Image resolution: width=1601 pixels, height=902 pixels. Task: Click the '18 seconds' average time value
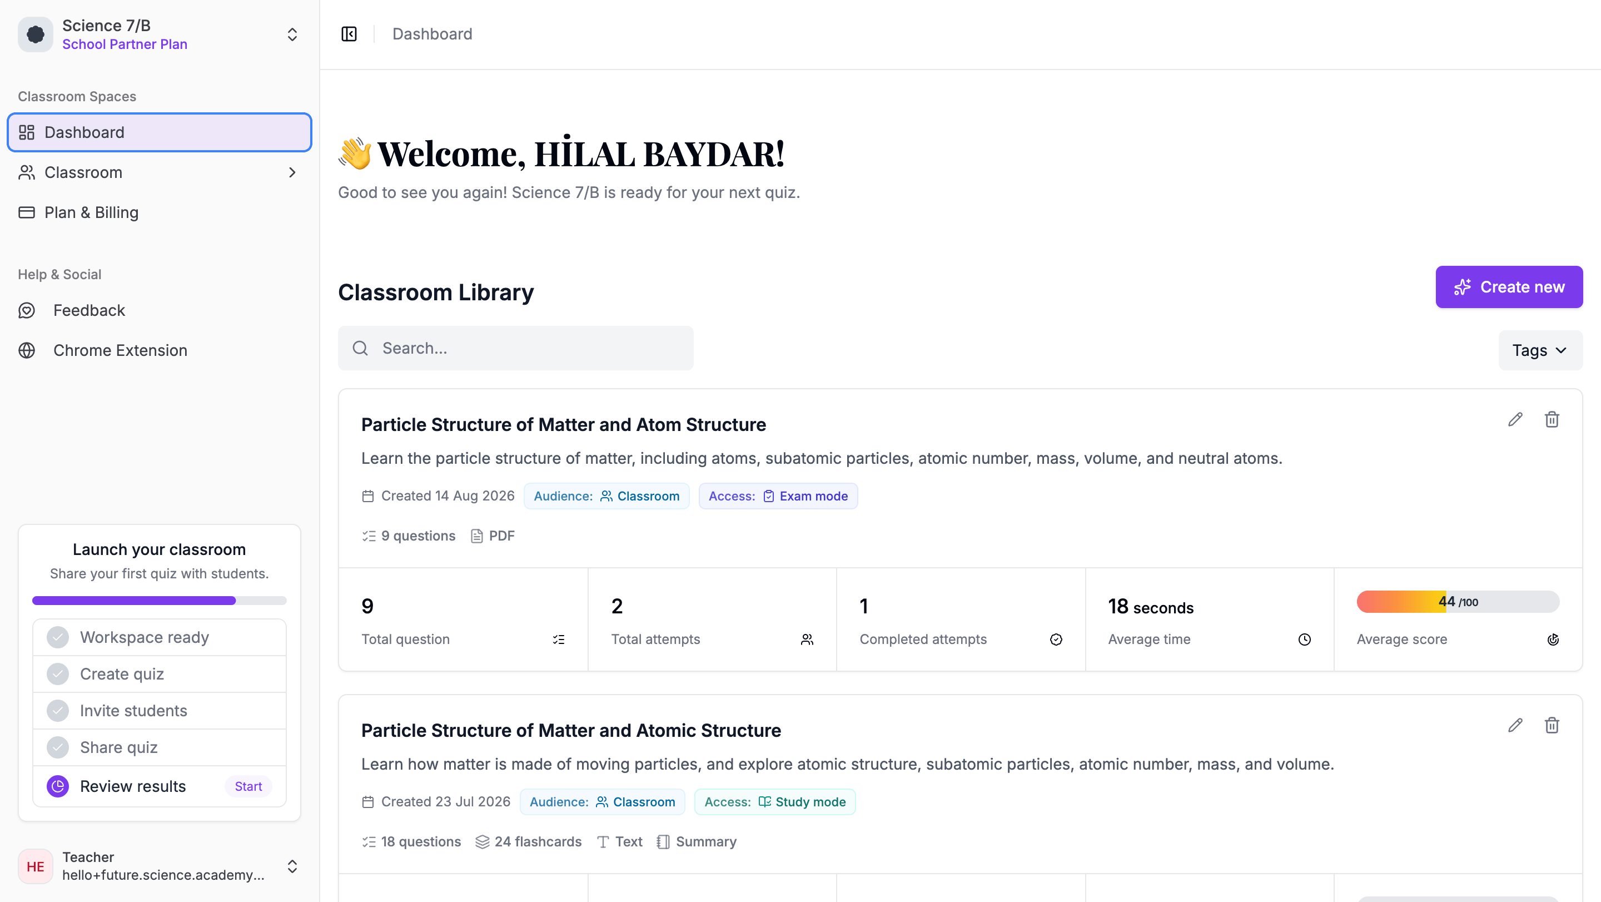[x=1150, y=607]
